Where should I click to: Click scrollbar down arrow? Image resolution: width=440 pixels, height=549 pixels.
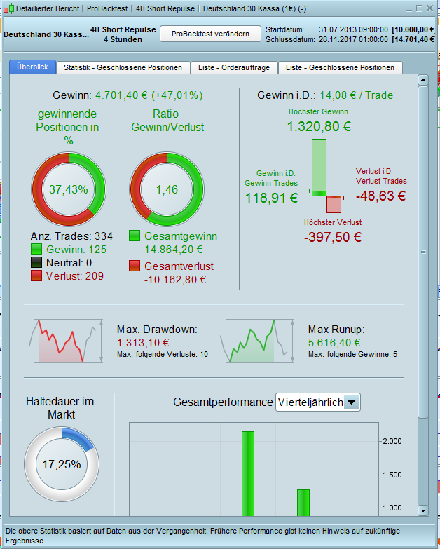423,510
